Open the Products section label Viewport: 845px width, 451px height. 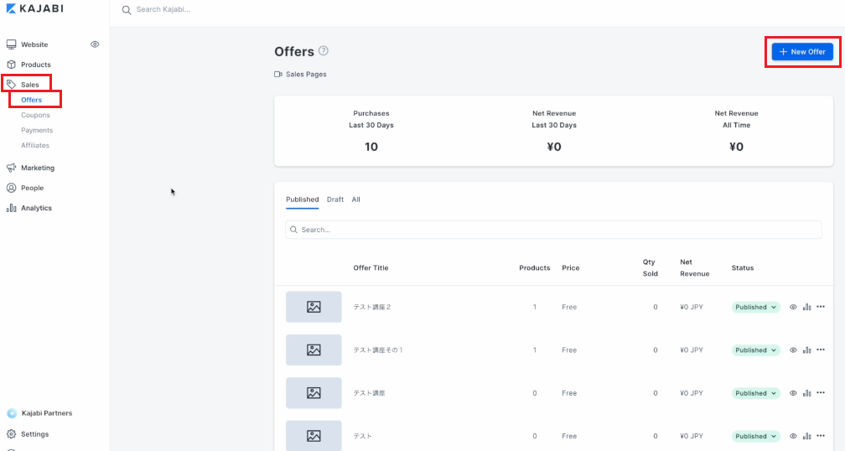pyautogui.click(x=35, y=64)
